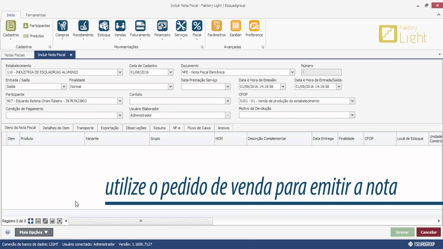Cancel record edit with X icon
The image size is (443, 249).
click(60, 221)
